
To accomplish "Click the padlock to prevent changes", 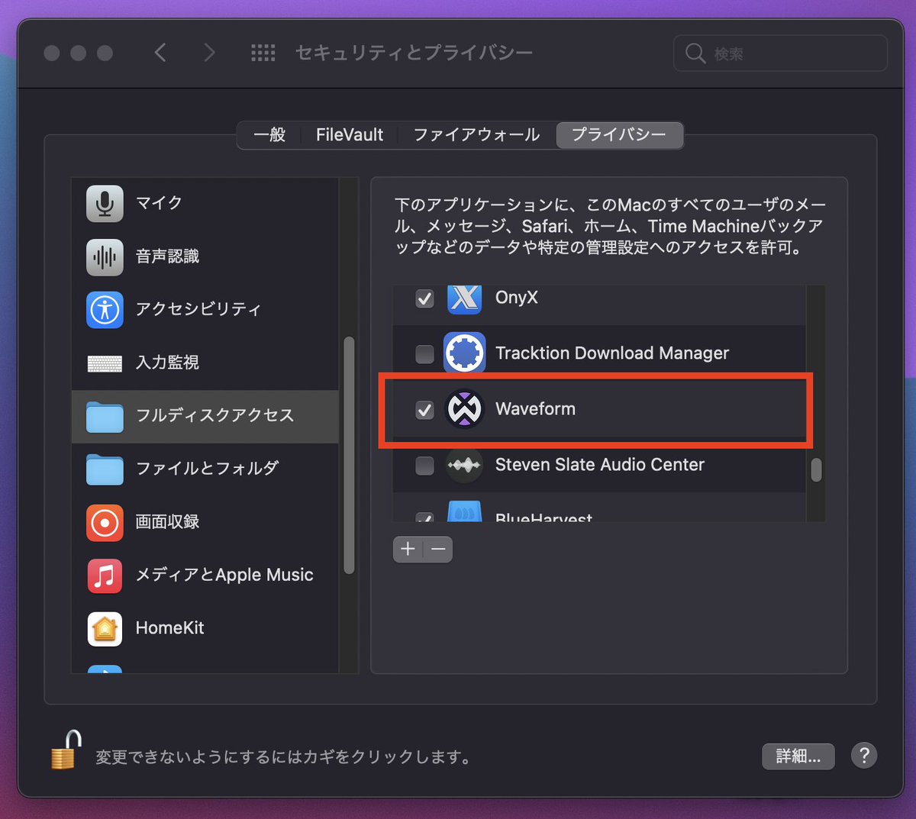I will pos(66,750).
